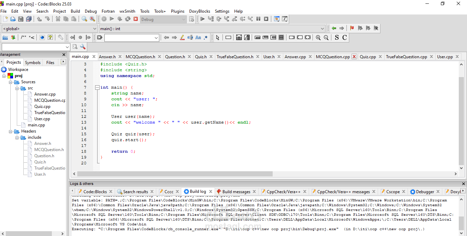The width and height of the screenshot is (467, 236).
Task: Undo last edit with toolbar arrow
Action: point(39,19)
